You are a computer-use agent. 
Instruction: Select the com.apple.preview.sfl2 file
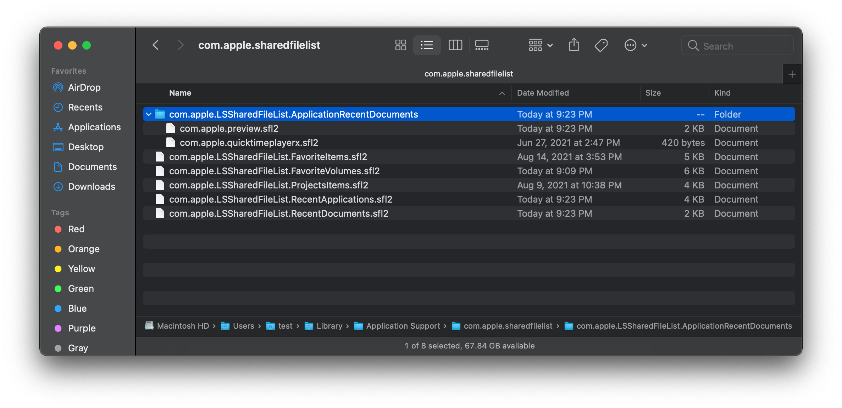(229, 129)
